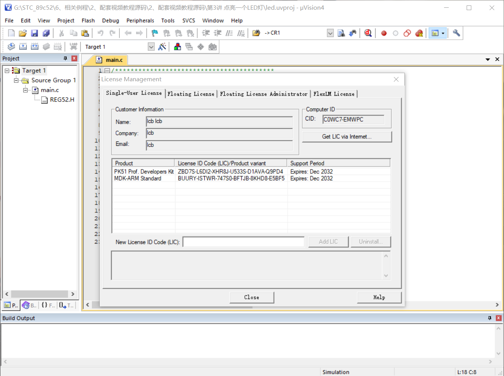Click the New License ID Code input field
Screen dimensions: 504x376
[x=244, y=242]
